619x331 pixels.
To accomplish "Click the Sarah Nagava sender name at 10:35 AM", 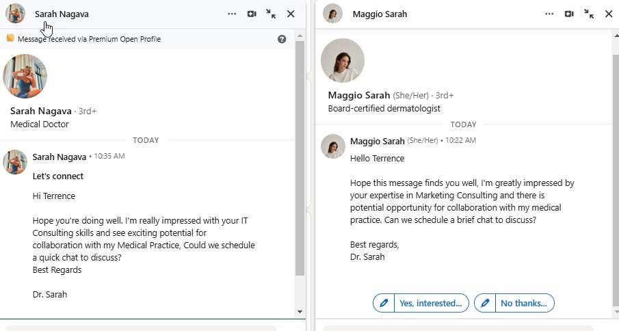I will [x=60, y=157].
